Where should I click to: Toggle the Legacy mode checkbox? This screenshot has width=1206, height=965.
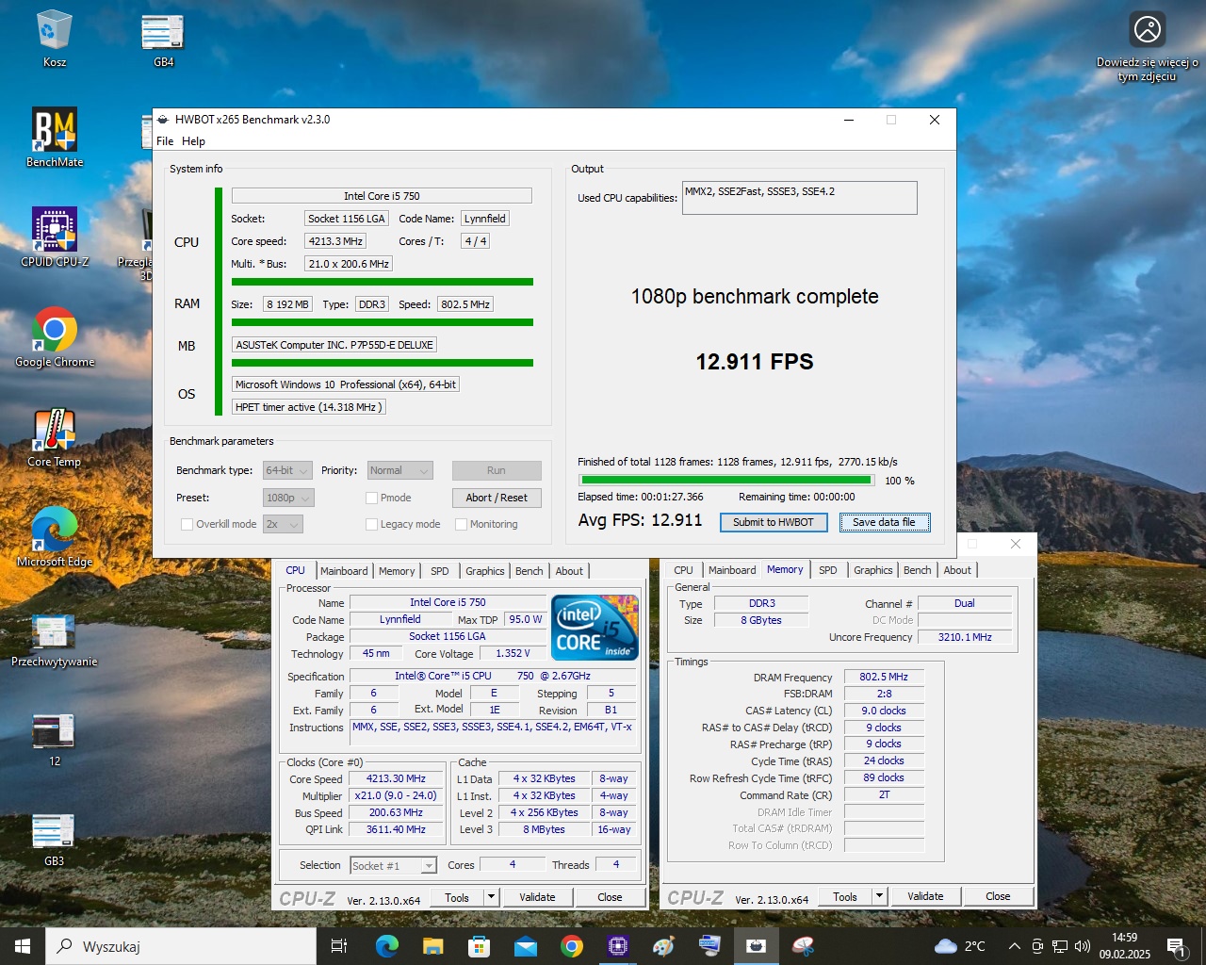coord(371,524)
